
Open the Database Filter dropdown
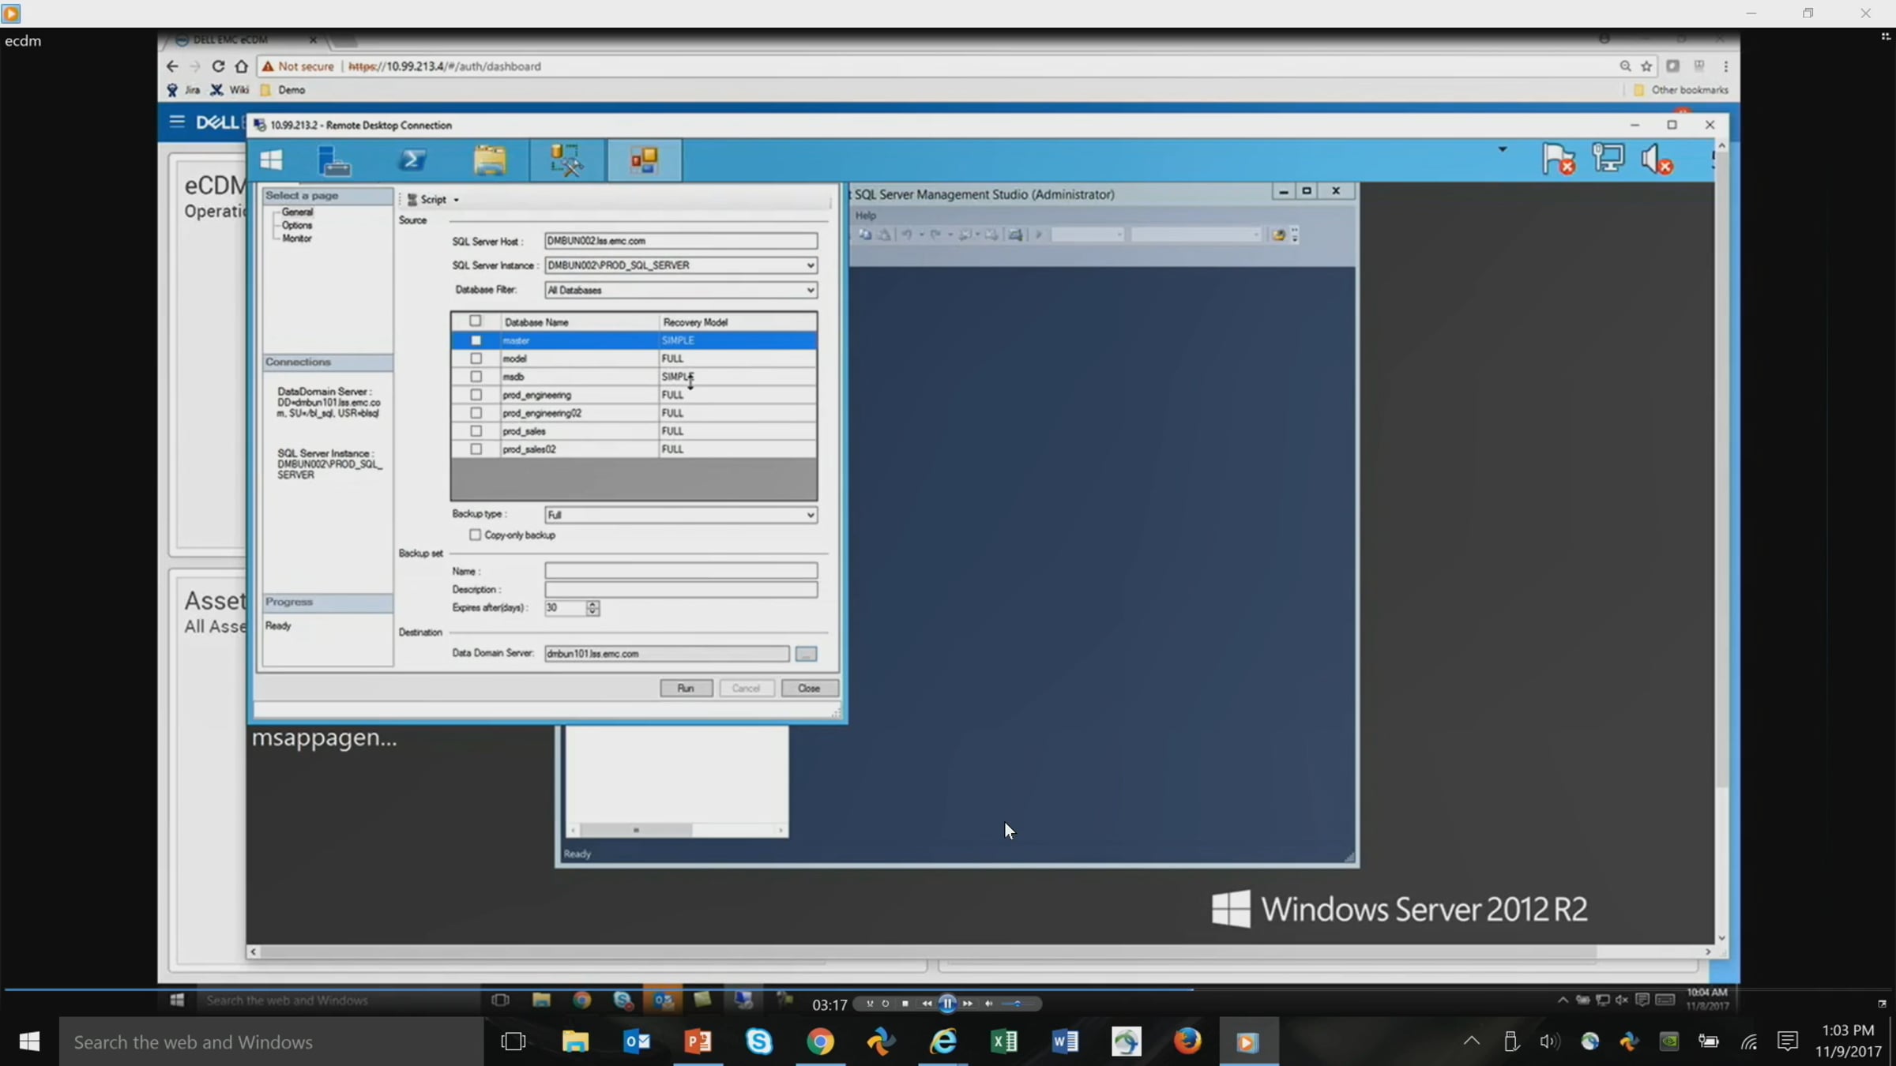tap(810, 291)
